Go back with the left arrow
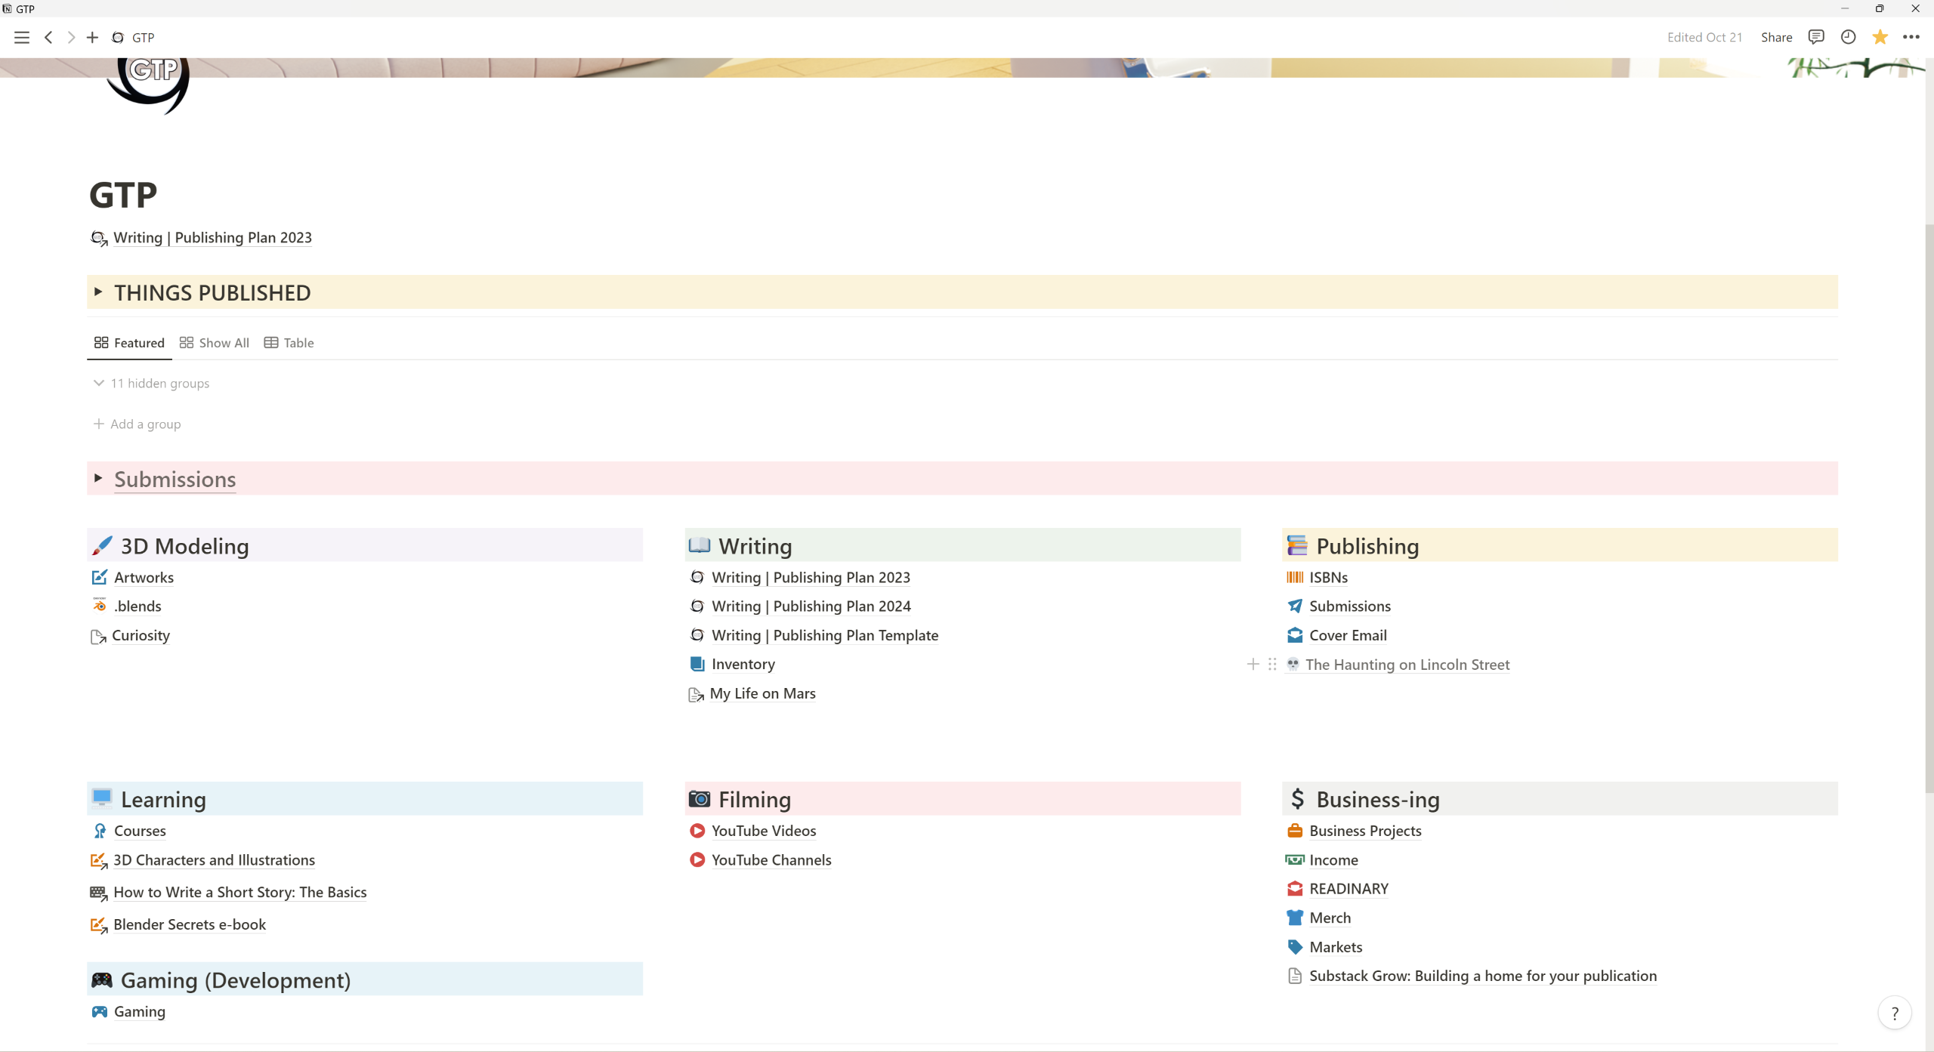The width and height of the screenshot is (1934, 1052). pos(48,37)
